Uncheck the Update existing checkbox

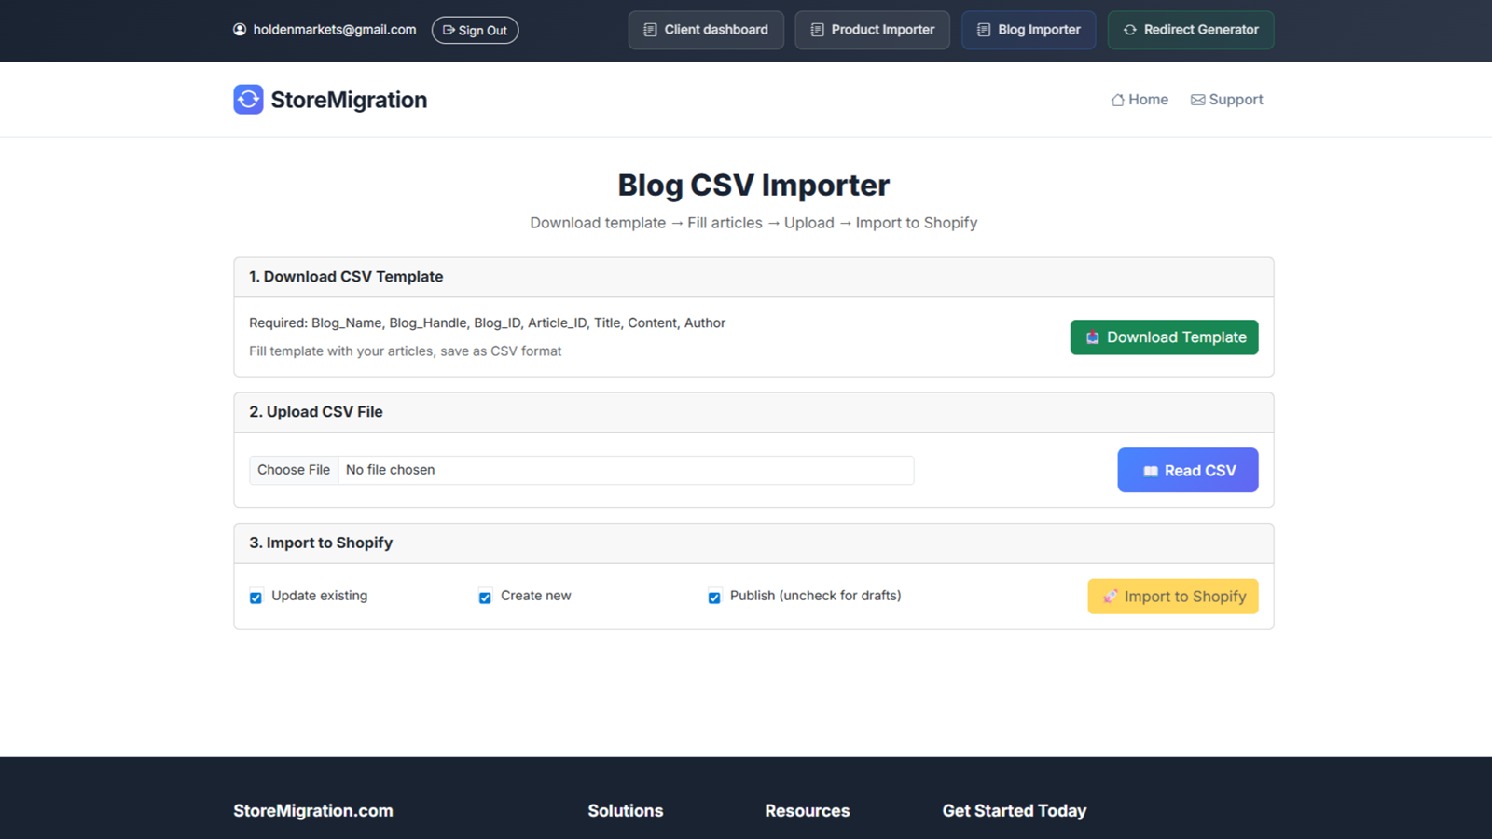[x=256, y=597]
